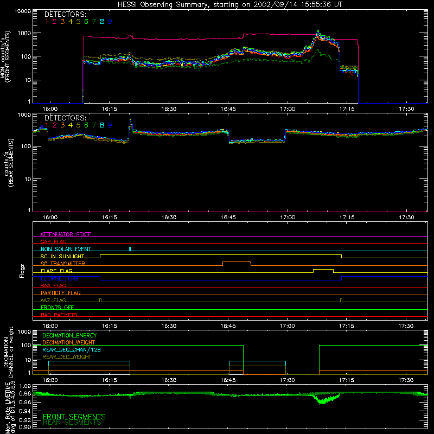Click the flare peak near 17:08 in front plot
The height and width of the screenshot is (434, 434).
pyautogui.click(x=318, y=33)
